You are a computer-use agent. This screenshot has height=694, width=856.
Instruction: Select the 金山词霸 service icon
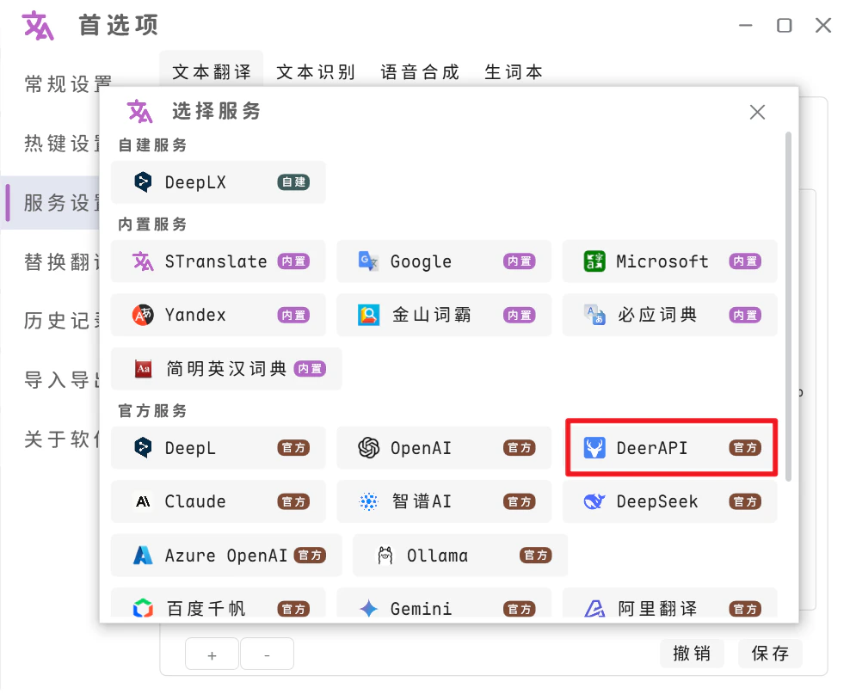pos(368,315)
